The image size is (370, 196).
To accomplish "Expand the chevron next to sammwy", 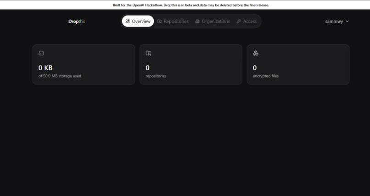I will [347, 21].
